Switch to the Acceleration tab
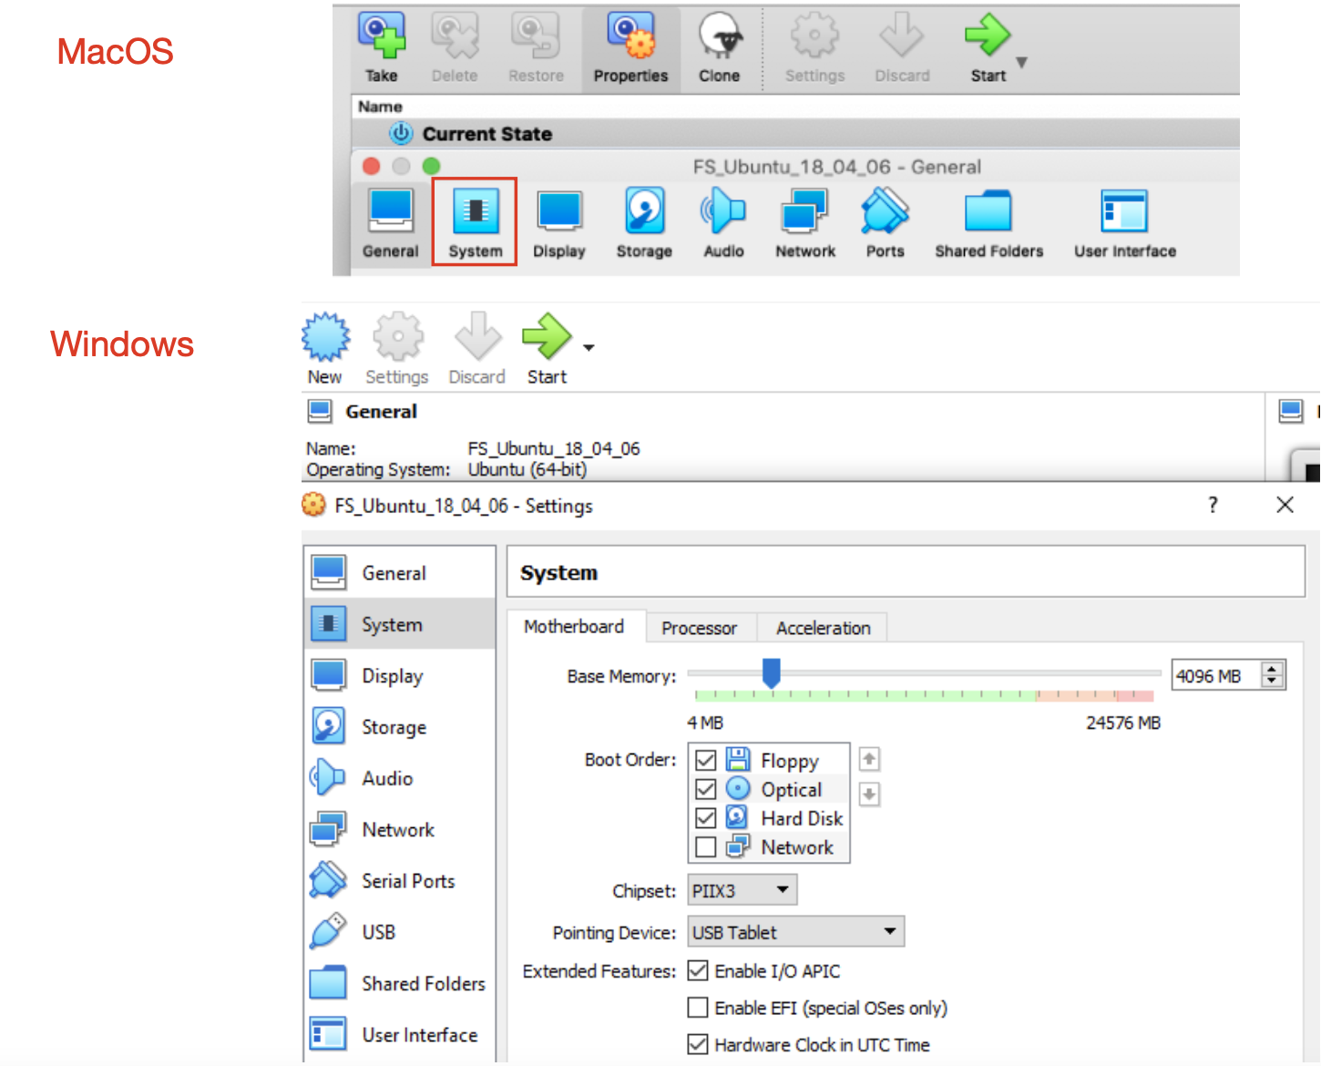1321x1066 pixels. click(823, 628)
